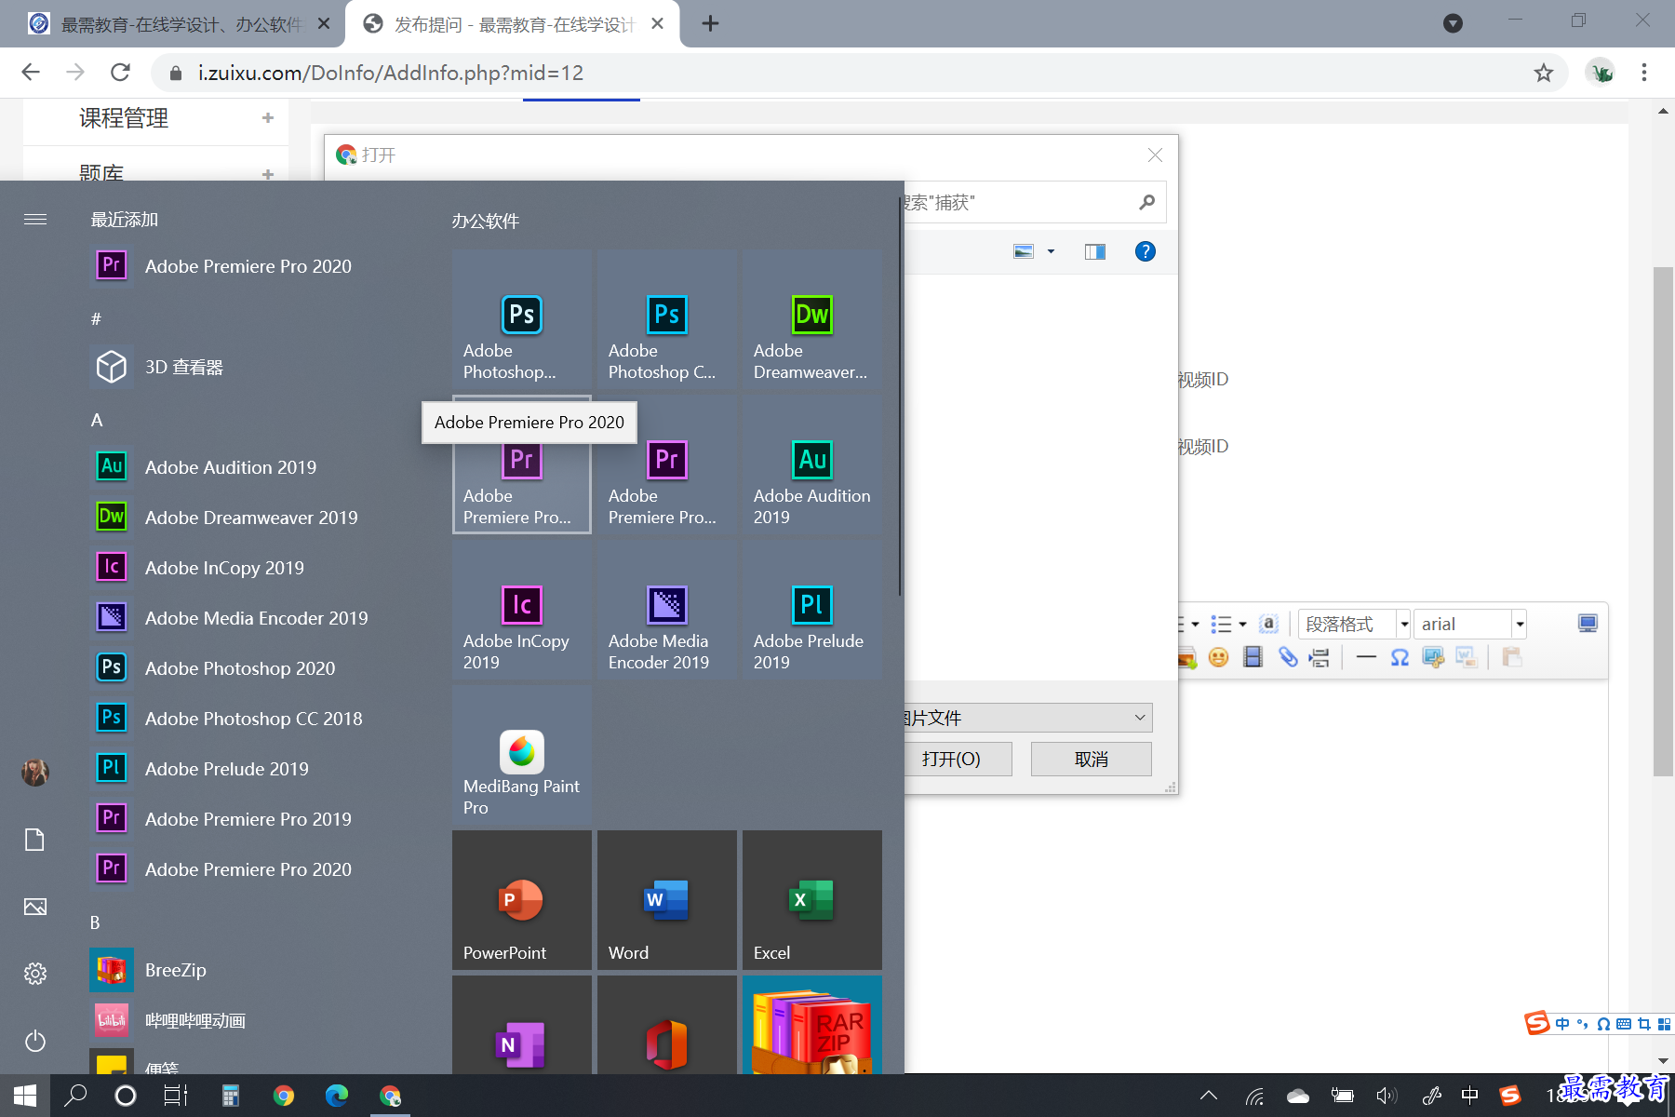Viewport: 1675px width, 1117px height.
Task: Open Adobe Media Encoder 2019 in app list
Action: [251, 618]
